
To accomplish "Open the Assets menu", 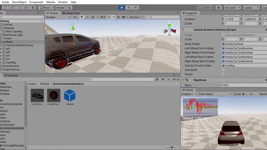I will click(5, 2).
